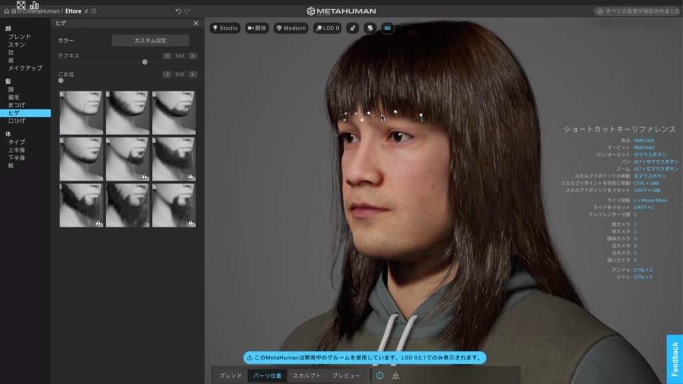
Task: Open 頭 hair settings in sidebar
Action: click(11, 89)
